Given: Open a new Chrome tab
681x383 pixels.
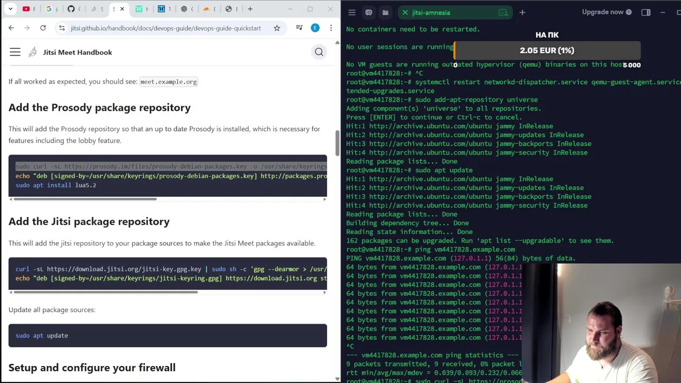Looking at the screenshot, I should point(250,9).
